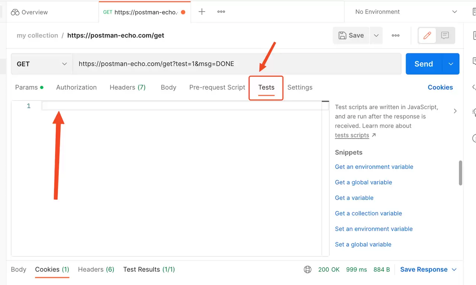Collapse the snippets panel chevron
The image size is (476, 285).
(455, 111)
